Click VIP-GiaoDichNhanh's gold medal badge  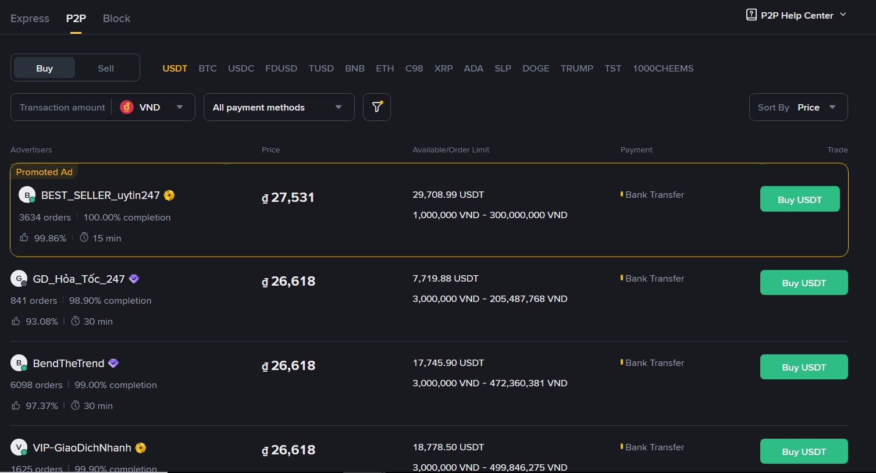140,447
